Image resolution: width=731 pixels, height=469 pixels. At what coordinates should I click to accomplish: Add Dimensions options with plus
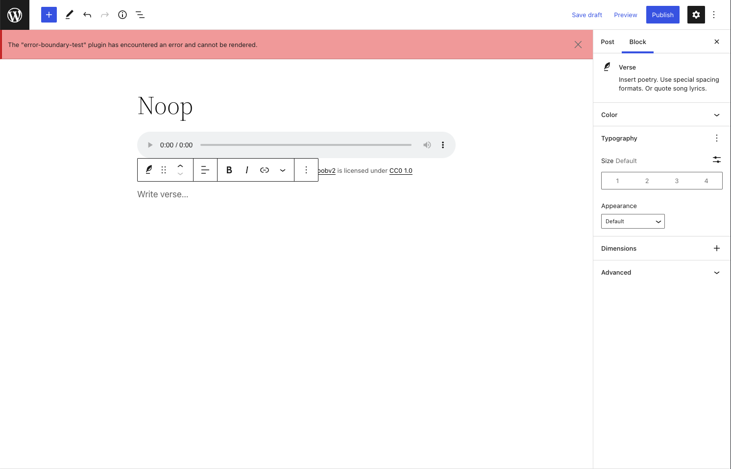coord(717,248)
